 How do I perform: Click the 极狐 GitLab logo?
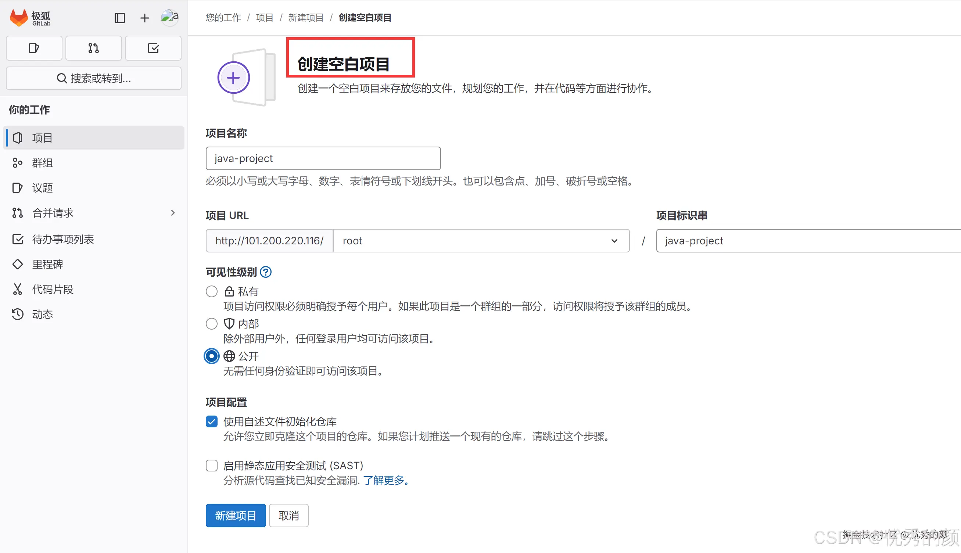31,17
